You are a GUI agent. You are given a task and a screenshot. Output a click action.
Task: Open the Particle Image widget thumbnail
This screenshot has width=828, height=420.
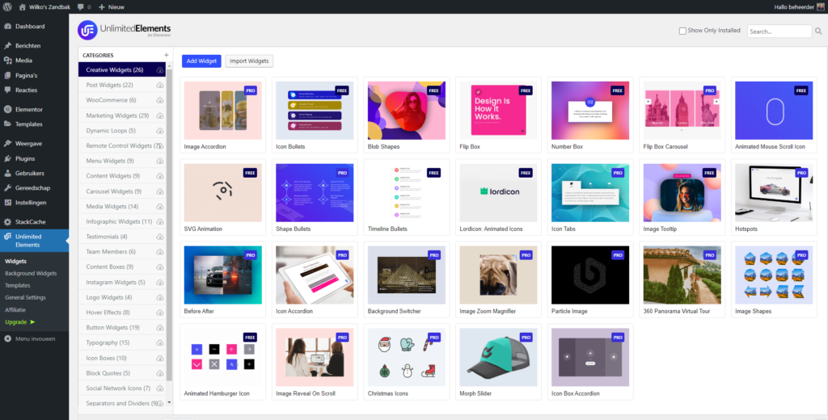pyautogui.click(x=590, y=275)
